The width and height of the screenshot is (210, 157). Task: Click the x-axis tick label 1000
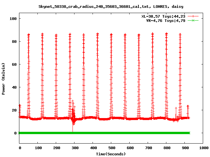pyautogui.click(x=204, y=148)
